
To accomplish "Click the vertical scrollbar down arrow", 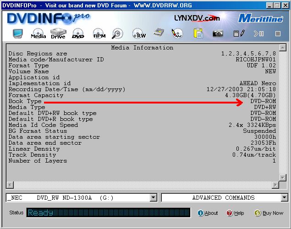I will [282, 178].
